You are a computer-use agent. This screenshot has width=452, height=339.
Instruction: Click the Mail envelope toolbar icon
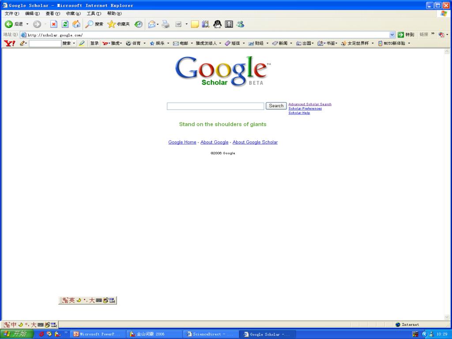click(x=152, y=24)
